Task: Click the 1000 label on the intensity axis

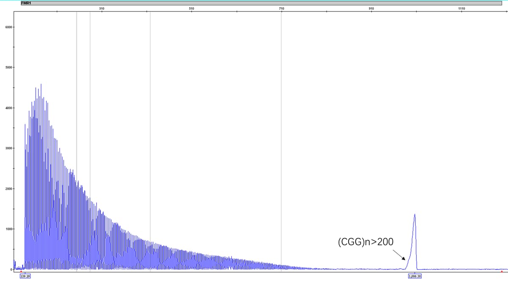Action: 8,229
